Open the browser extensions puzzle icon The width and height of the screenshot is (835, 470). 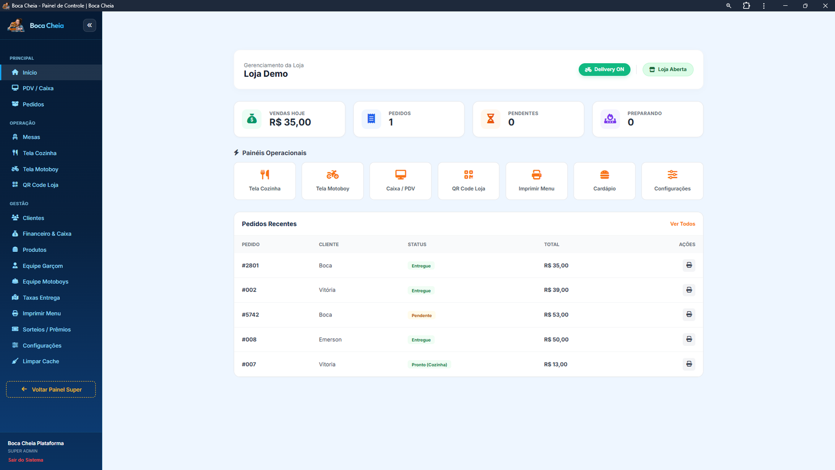(x=746, y=6)
